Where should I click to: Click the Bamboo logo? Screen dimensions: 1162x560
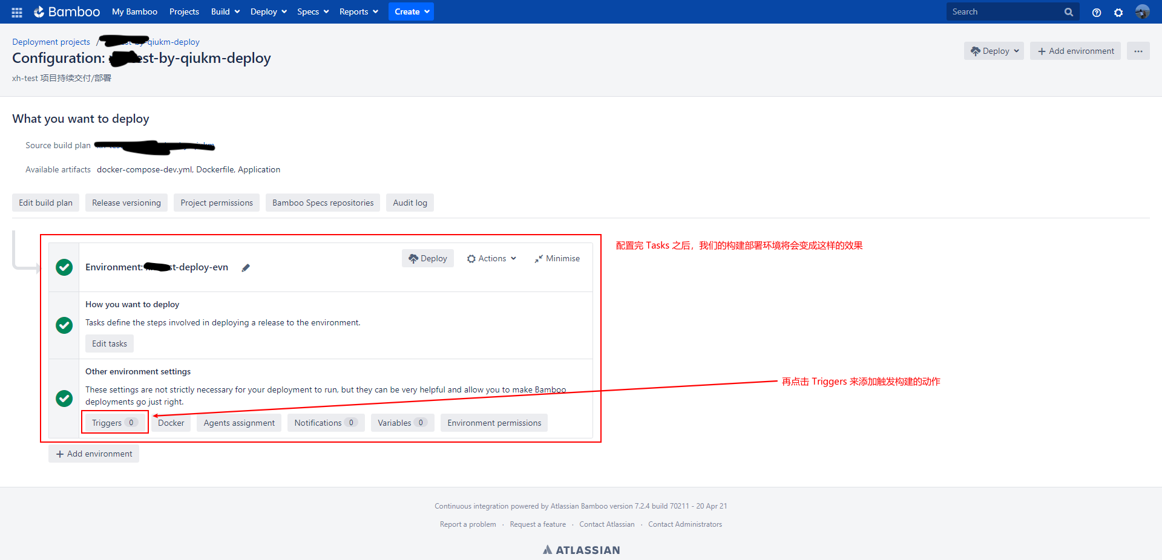pos(67,11)
